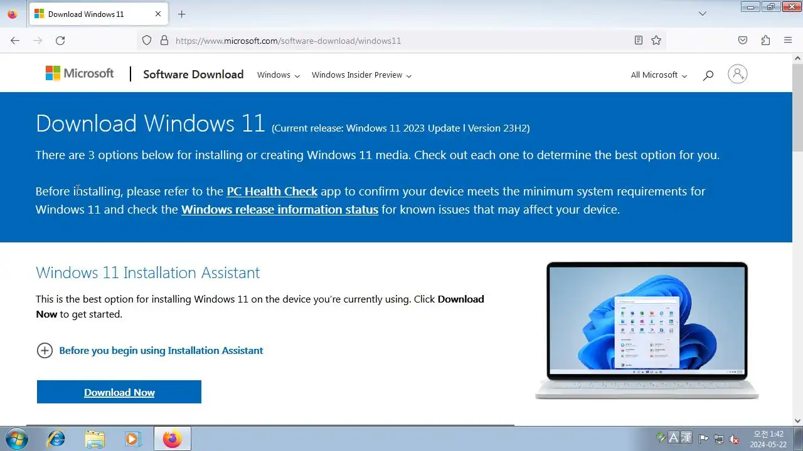Viewport: 803px width, 451px height.
Task: Click the account sign-in avatar icon
Action: coord(738,74)
